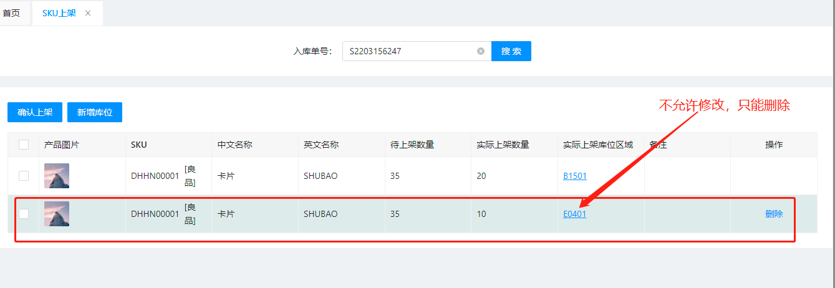Click 删除 in the E0401 row

(x=774, y=214)
